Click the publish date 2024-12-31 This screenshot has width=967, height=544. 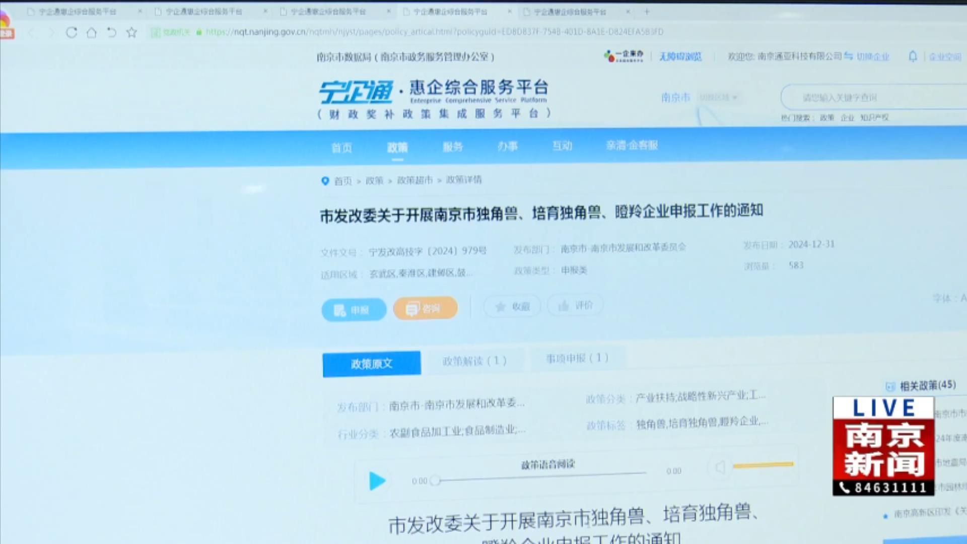pos(811,244)
